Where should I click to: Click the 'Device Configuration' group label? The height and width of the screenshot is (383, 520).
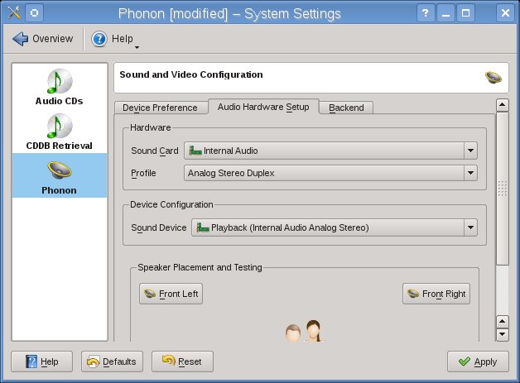[171, 204]
